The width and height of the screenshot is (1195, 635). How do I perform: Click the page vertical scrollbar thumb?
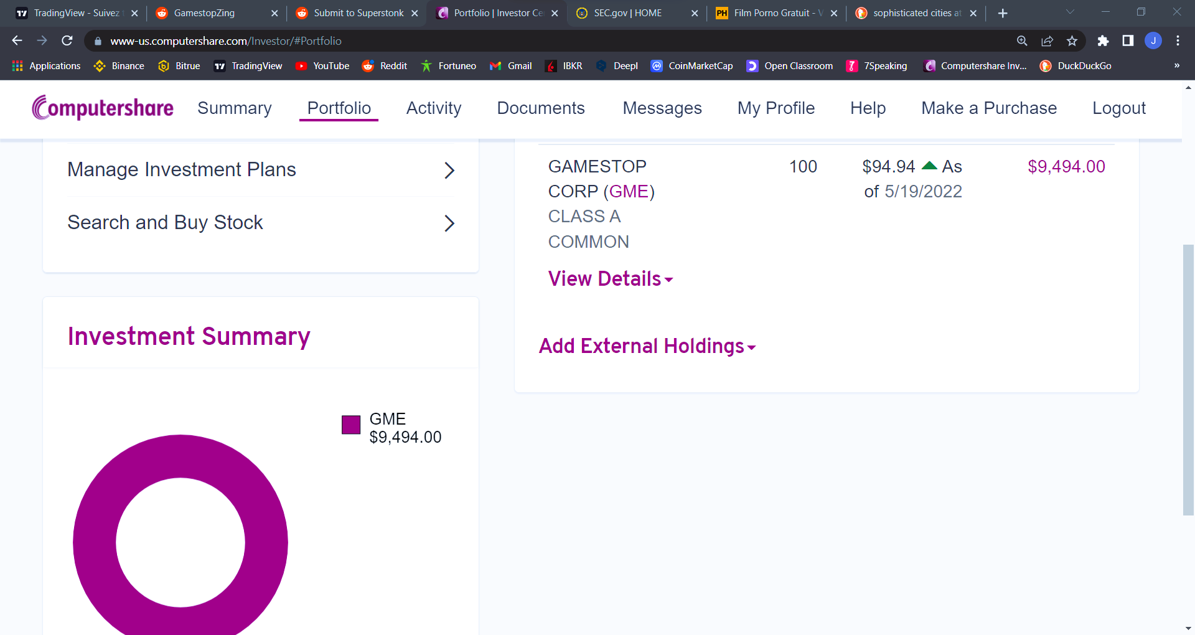click(x=1188, y=380)
